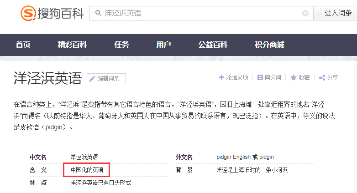This screenshot has width=357, height=193.
Task: Select the 公益百科 navigation item
Action: tap(213, 45)
